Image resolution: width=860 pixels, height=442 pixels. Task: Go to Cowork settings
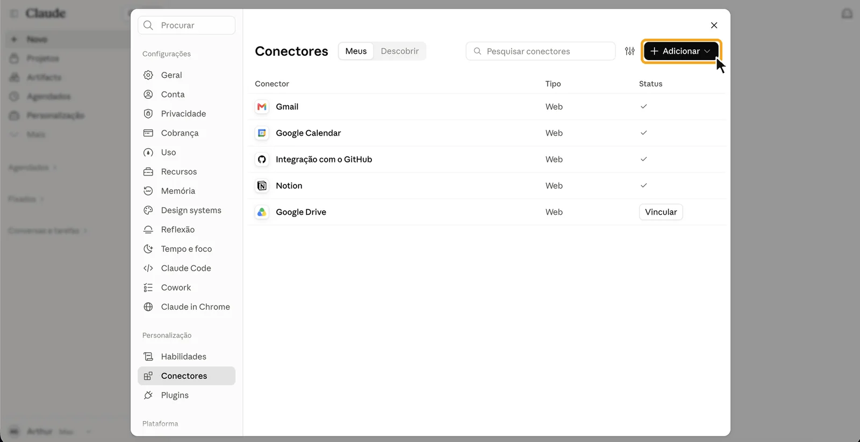coord(187,288)
